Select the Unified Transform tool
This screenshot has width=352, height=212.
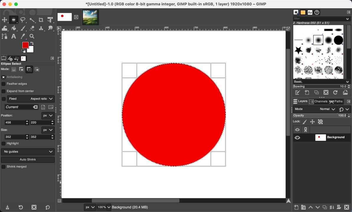tap(50, 20)
